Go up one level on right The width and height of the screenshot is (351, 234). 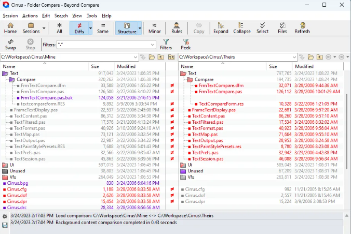[x=319, y=57]
